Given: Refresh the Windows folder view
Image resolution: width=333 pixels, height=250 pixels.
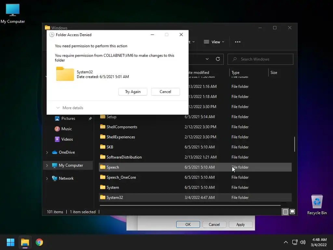Looking at the screenshot, I should [218, 59].
